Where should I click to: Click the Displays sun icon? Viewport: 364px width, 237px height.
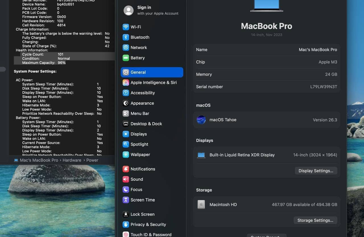coord(126,134)
